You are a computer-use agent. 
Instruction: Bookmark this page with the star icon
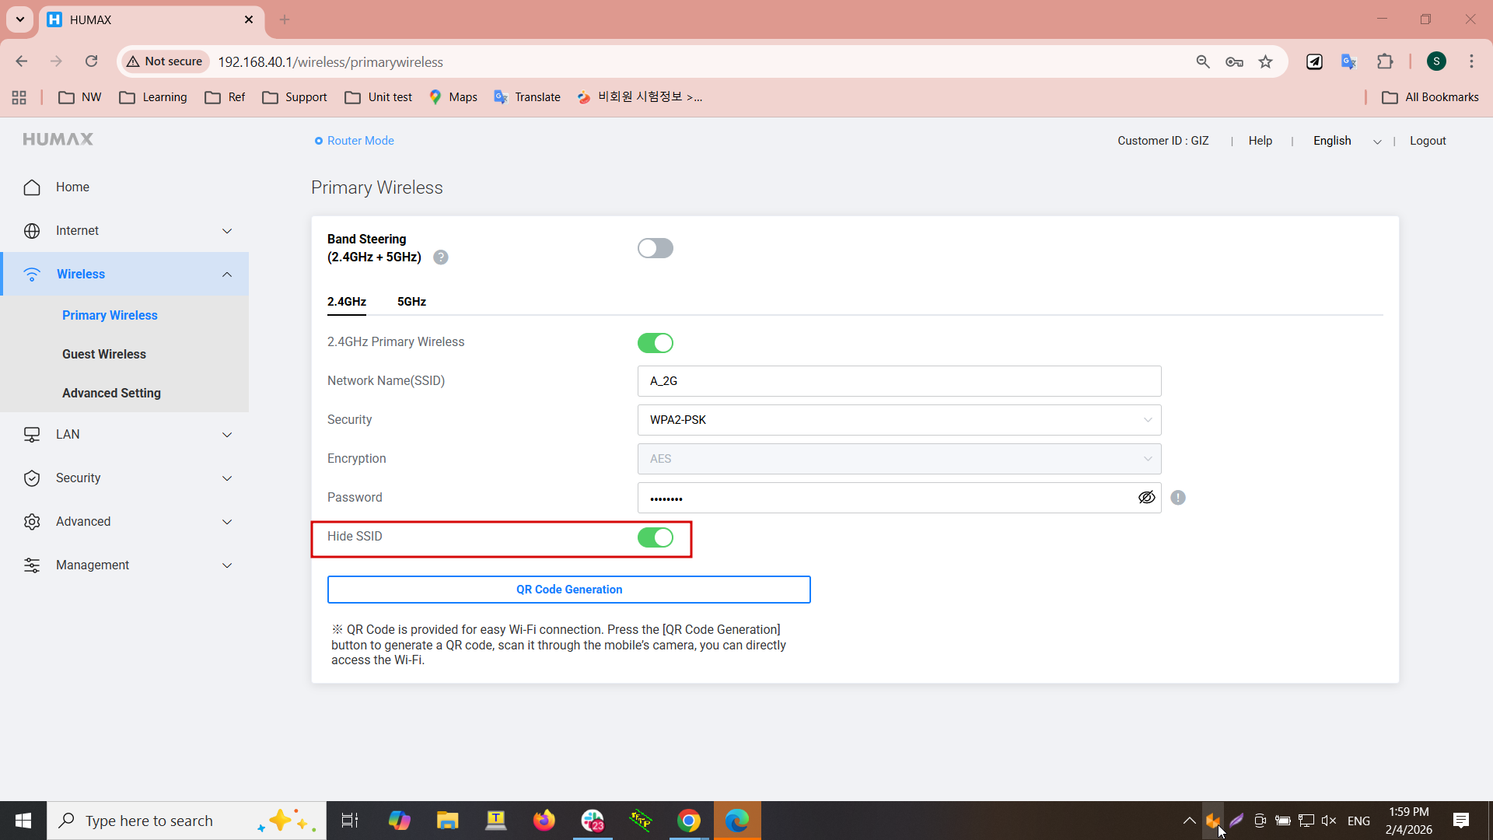[x=1266, y=61]
